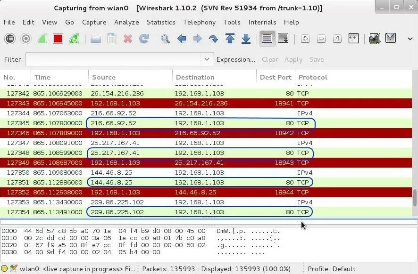Edit capture filters icon

[375, 39]
